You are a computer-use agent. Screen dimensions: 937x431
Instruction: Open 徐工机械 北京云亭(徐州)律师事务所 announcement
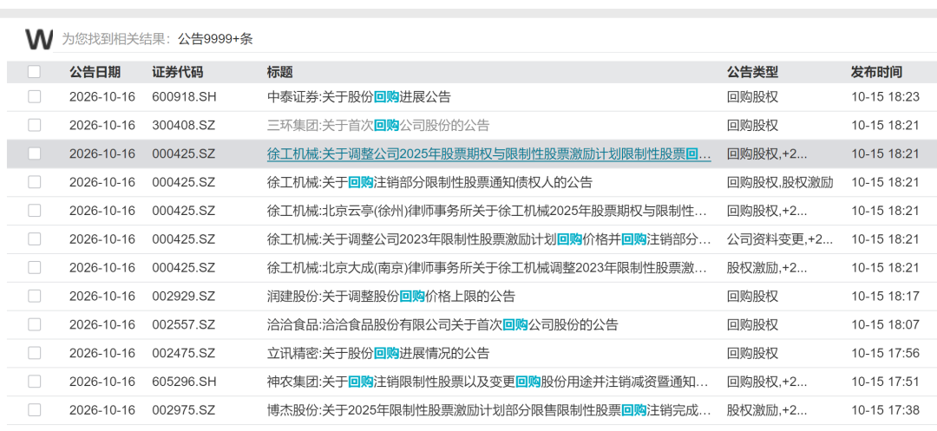(487, 211)
